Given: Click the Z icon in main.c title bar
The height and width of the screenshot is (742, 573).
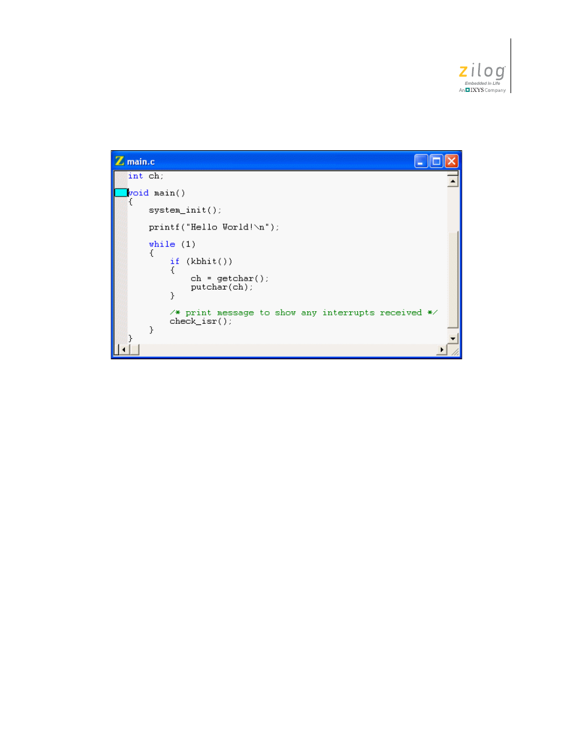Looking at the screenshot, I should (x=120, y=161).
